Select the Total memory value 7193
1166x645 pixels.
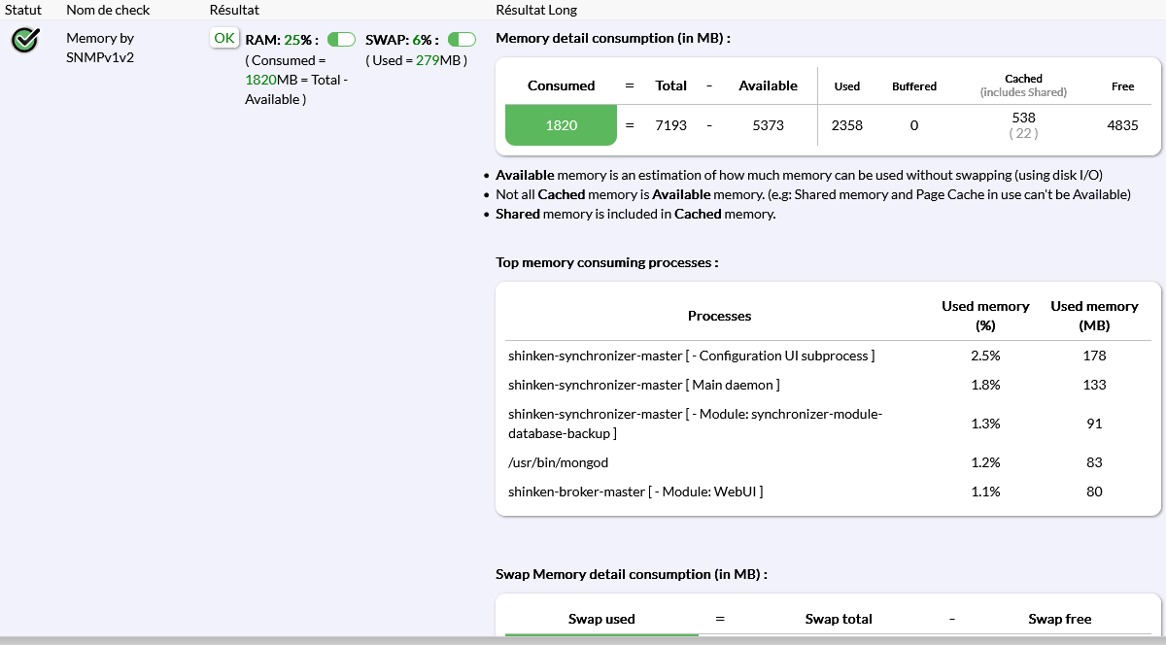pos(670,125)
